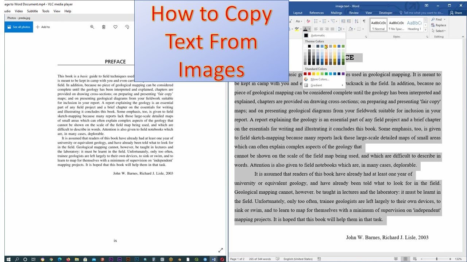Open the Line Spacing dropdown
467x262 pixels.
341,29
